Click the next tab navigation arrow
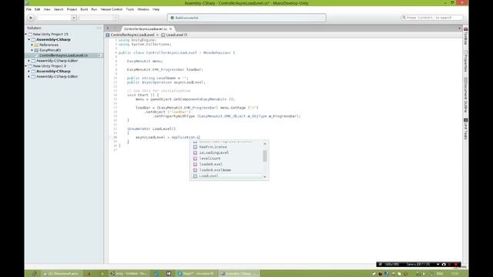The image size is (493, 277). click(x=116, y=28)
